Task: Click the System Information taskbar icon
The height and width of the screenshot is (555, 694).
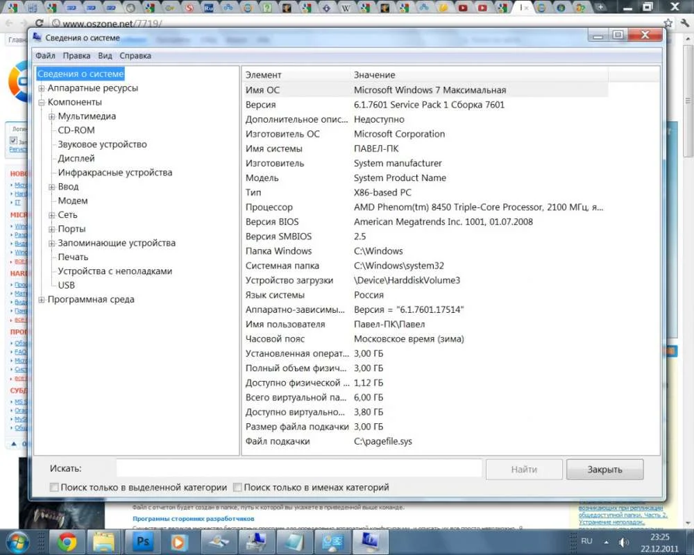Action: pyautogui.click(x=370, y=542)
